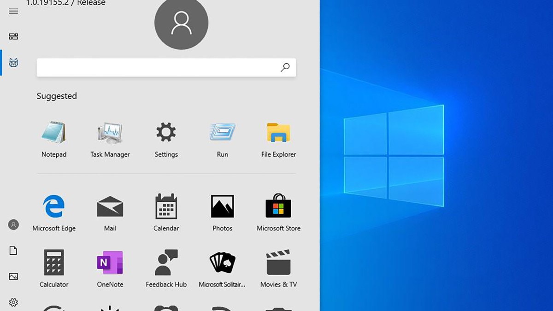Open the Pictures sidebar icon
This screenshot has width=553, height=311.
tap(13, 276)
